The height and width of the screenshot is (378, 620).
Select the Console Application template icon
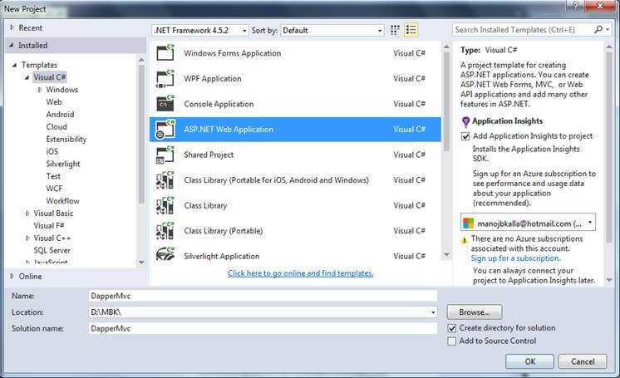165,104
